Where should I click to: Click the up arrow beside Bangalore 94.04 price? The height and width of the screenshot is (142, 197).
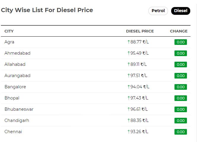129,87
